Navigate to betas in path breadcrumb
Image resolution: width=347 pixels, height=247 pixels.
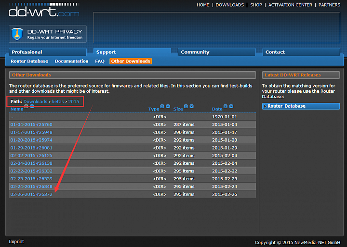58,101
